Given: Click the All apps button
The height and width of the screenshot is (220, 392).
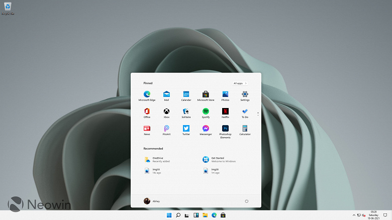Looking at the screenshot, I should tap(240, 83).
